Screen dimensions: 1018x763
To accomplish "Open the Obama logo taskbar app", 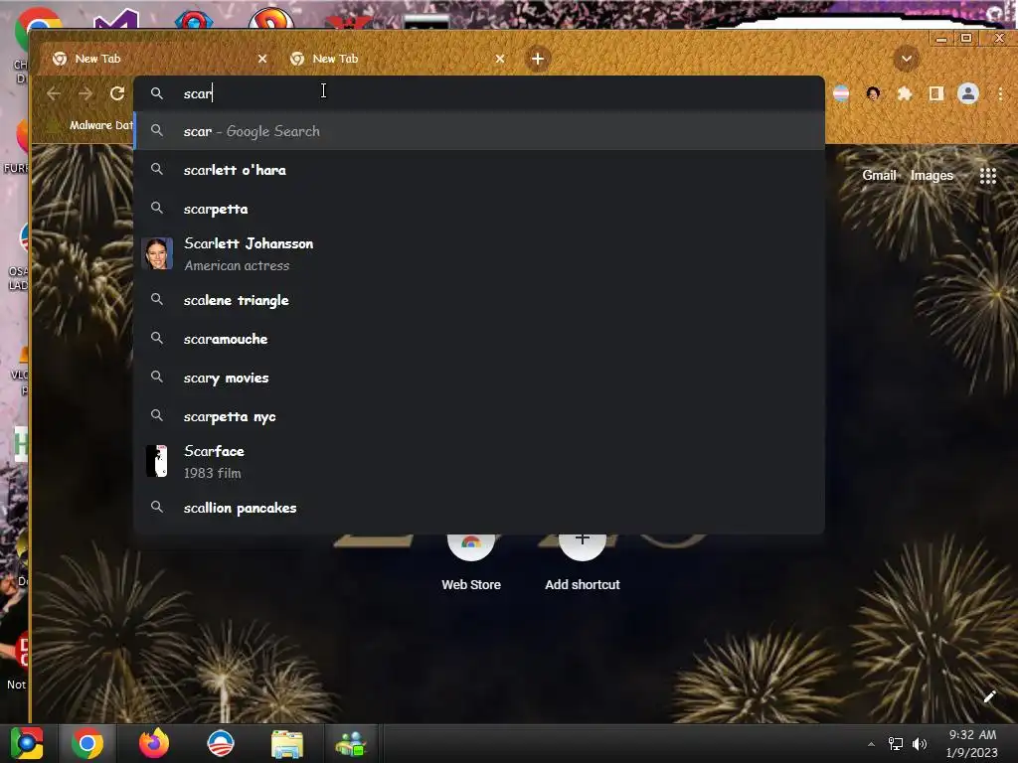I will pyautogui.click(x=220, y=743).
